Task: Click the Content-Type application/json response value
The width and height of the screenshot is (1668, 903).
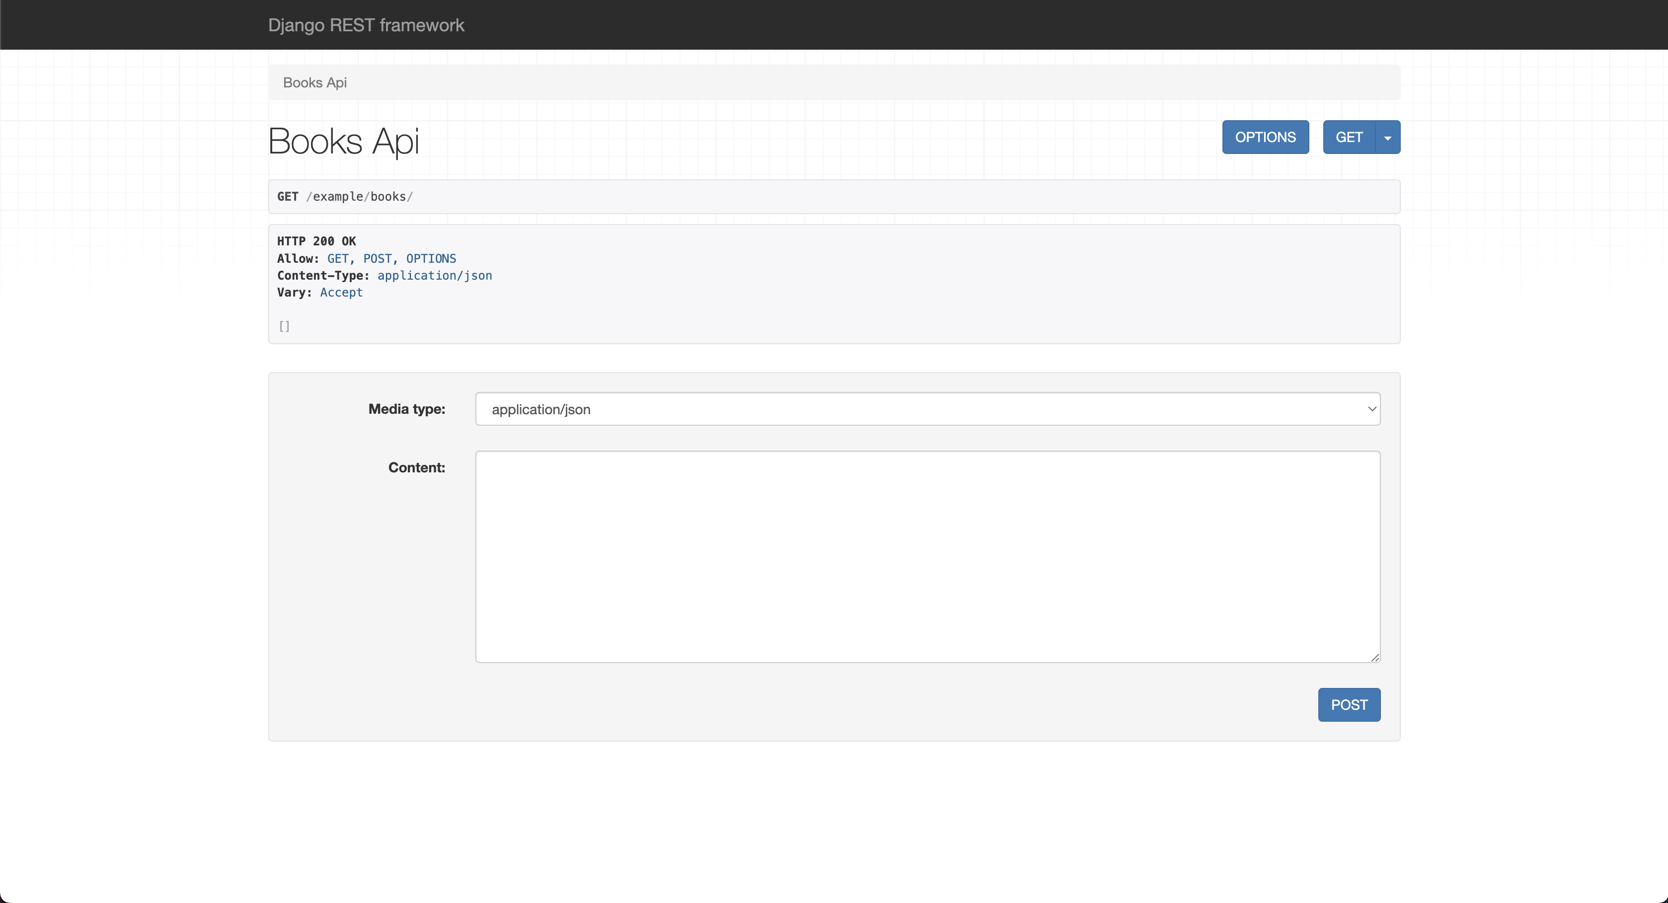Action: (x=435, y=276)
